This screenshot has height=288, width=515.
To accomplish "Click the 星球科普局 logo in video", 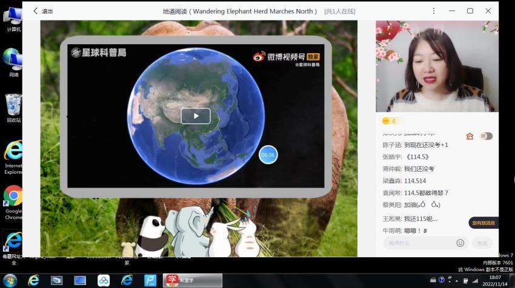I will 99,53.
